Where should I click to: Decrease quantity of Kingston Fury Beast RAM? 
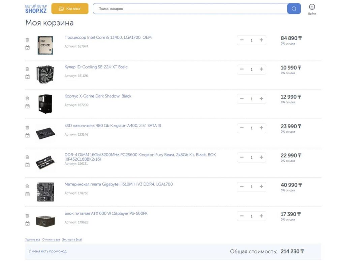pos(242,157)
